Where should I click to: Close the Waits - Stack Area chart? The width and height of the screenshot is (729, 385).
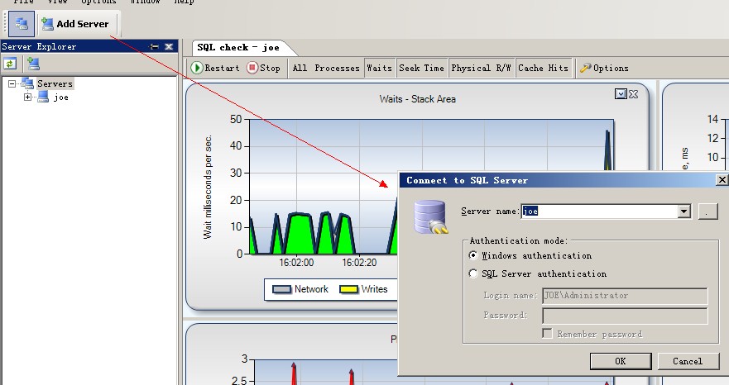click(633, 94)
